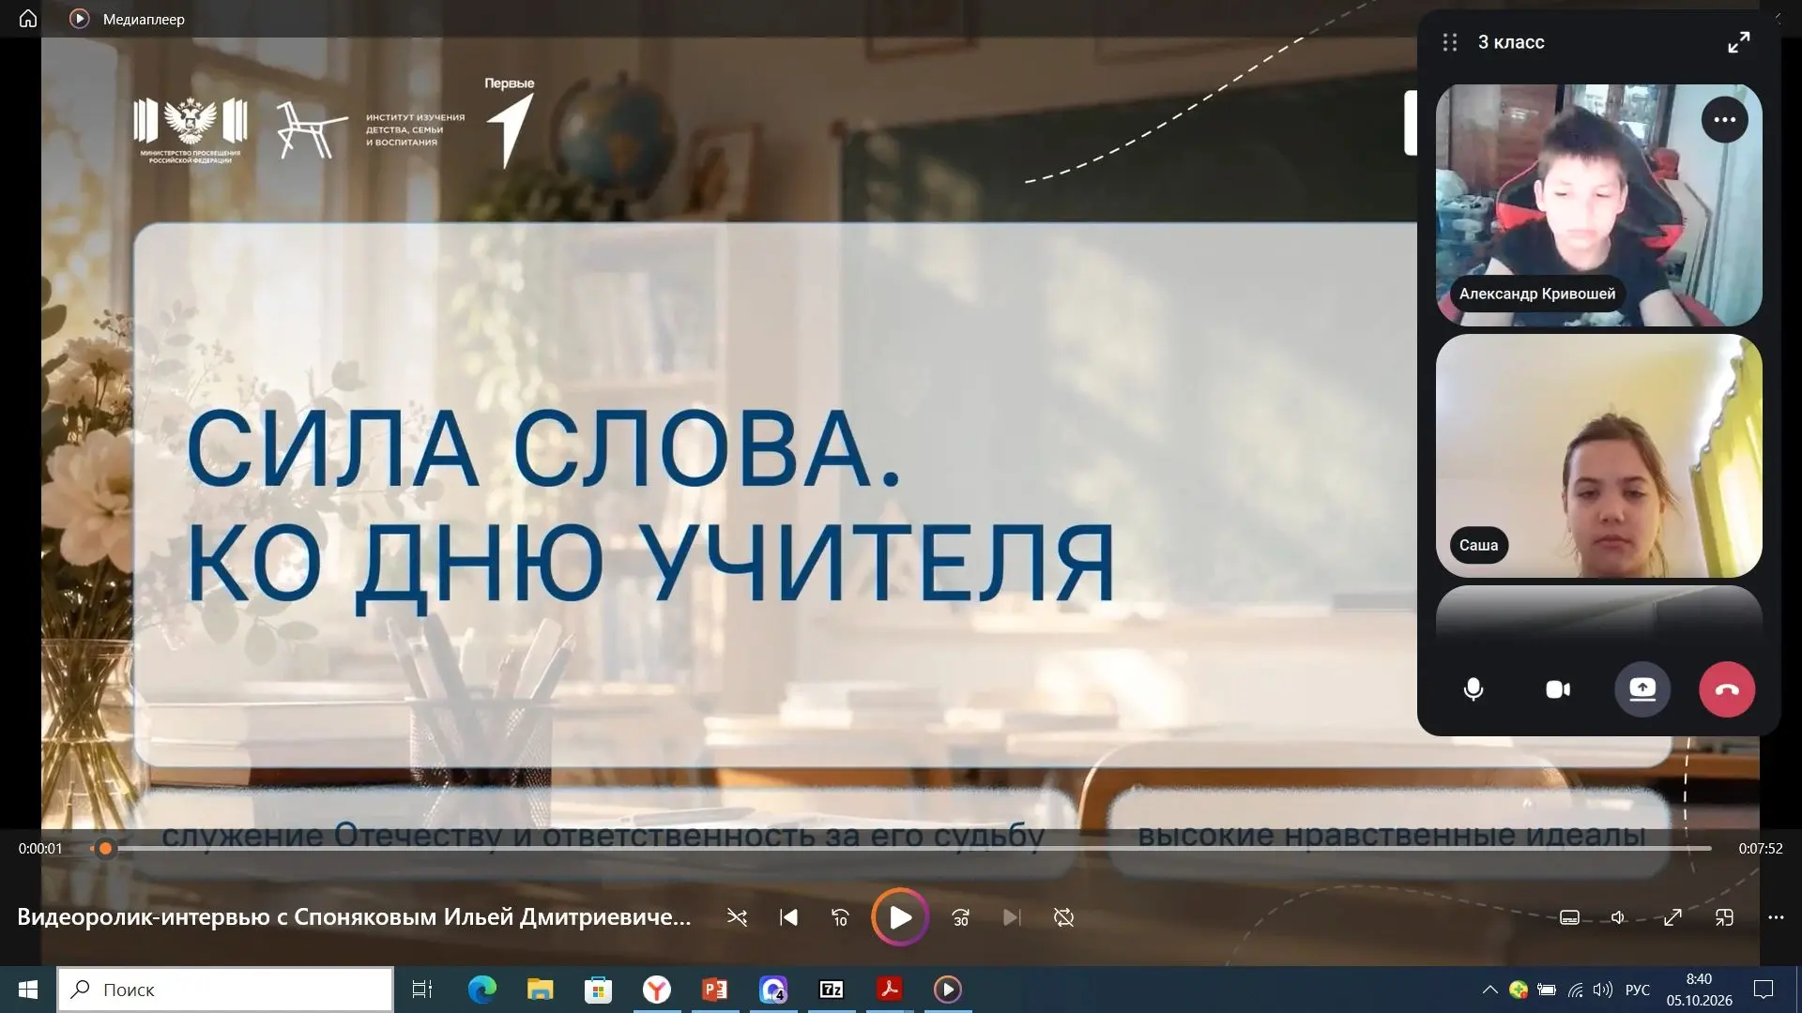Screen dimensions: 1802x1013
Task: Grab the call window drag handle
Action: click(1450, 42)
